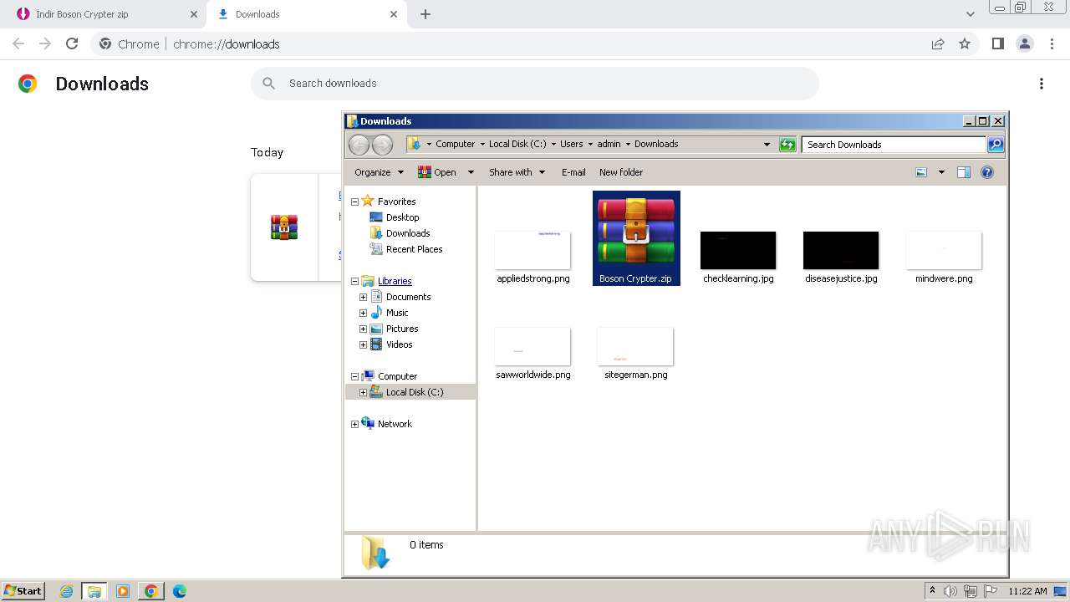The width and height of the screenshot is (1070, 602).
Task: Select Libraries in navigation pane
Action: click(x=395, y=281)
